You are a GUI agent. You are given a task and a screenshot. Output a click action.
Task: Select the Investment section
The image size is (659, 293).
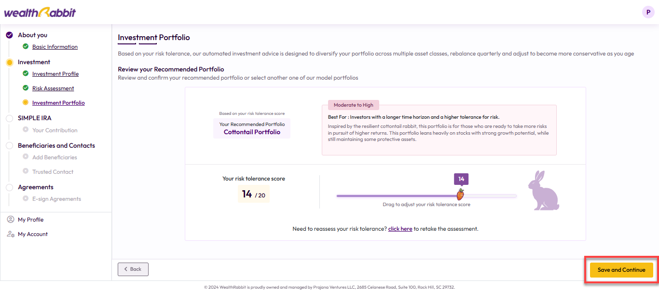click(x=34, y=62)
